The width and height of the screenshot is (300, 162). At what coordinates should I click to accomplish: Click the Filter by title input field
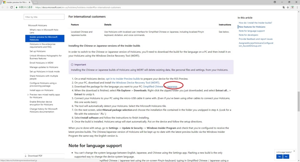pos(44,17)
